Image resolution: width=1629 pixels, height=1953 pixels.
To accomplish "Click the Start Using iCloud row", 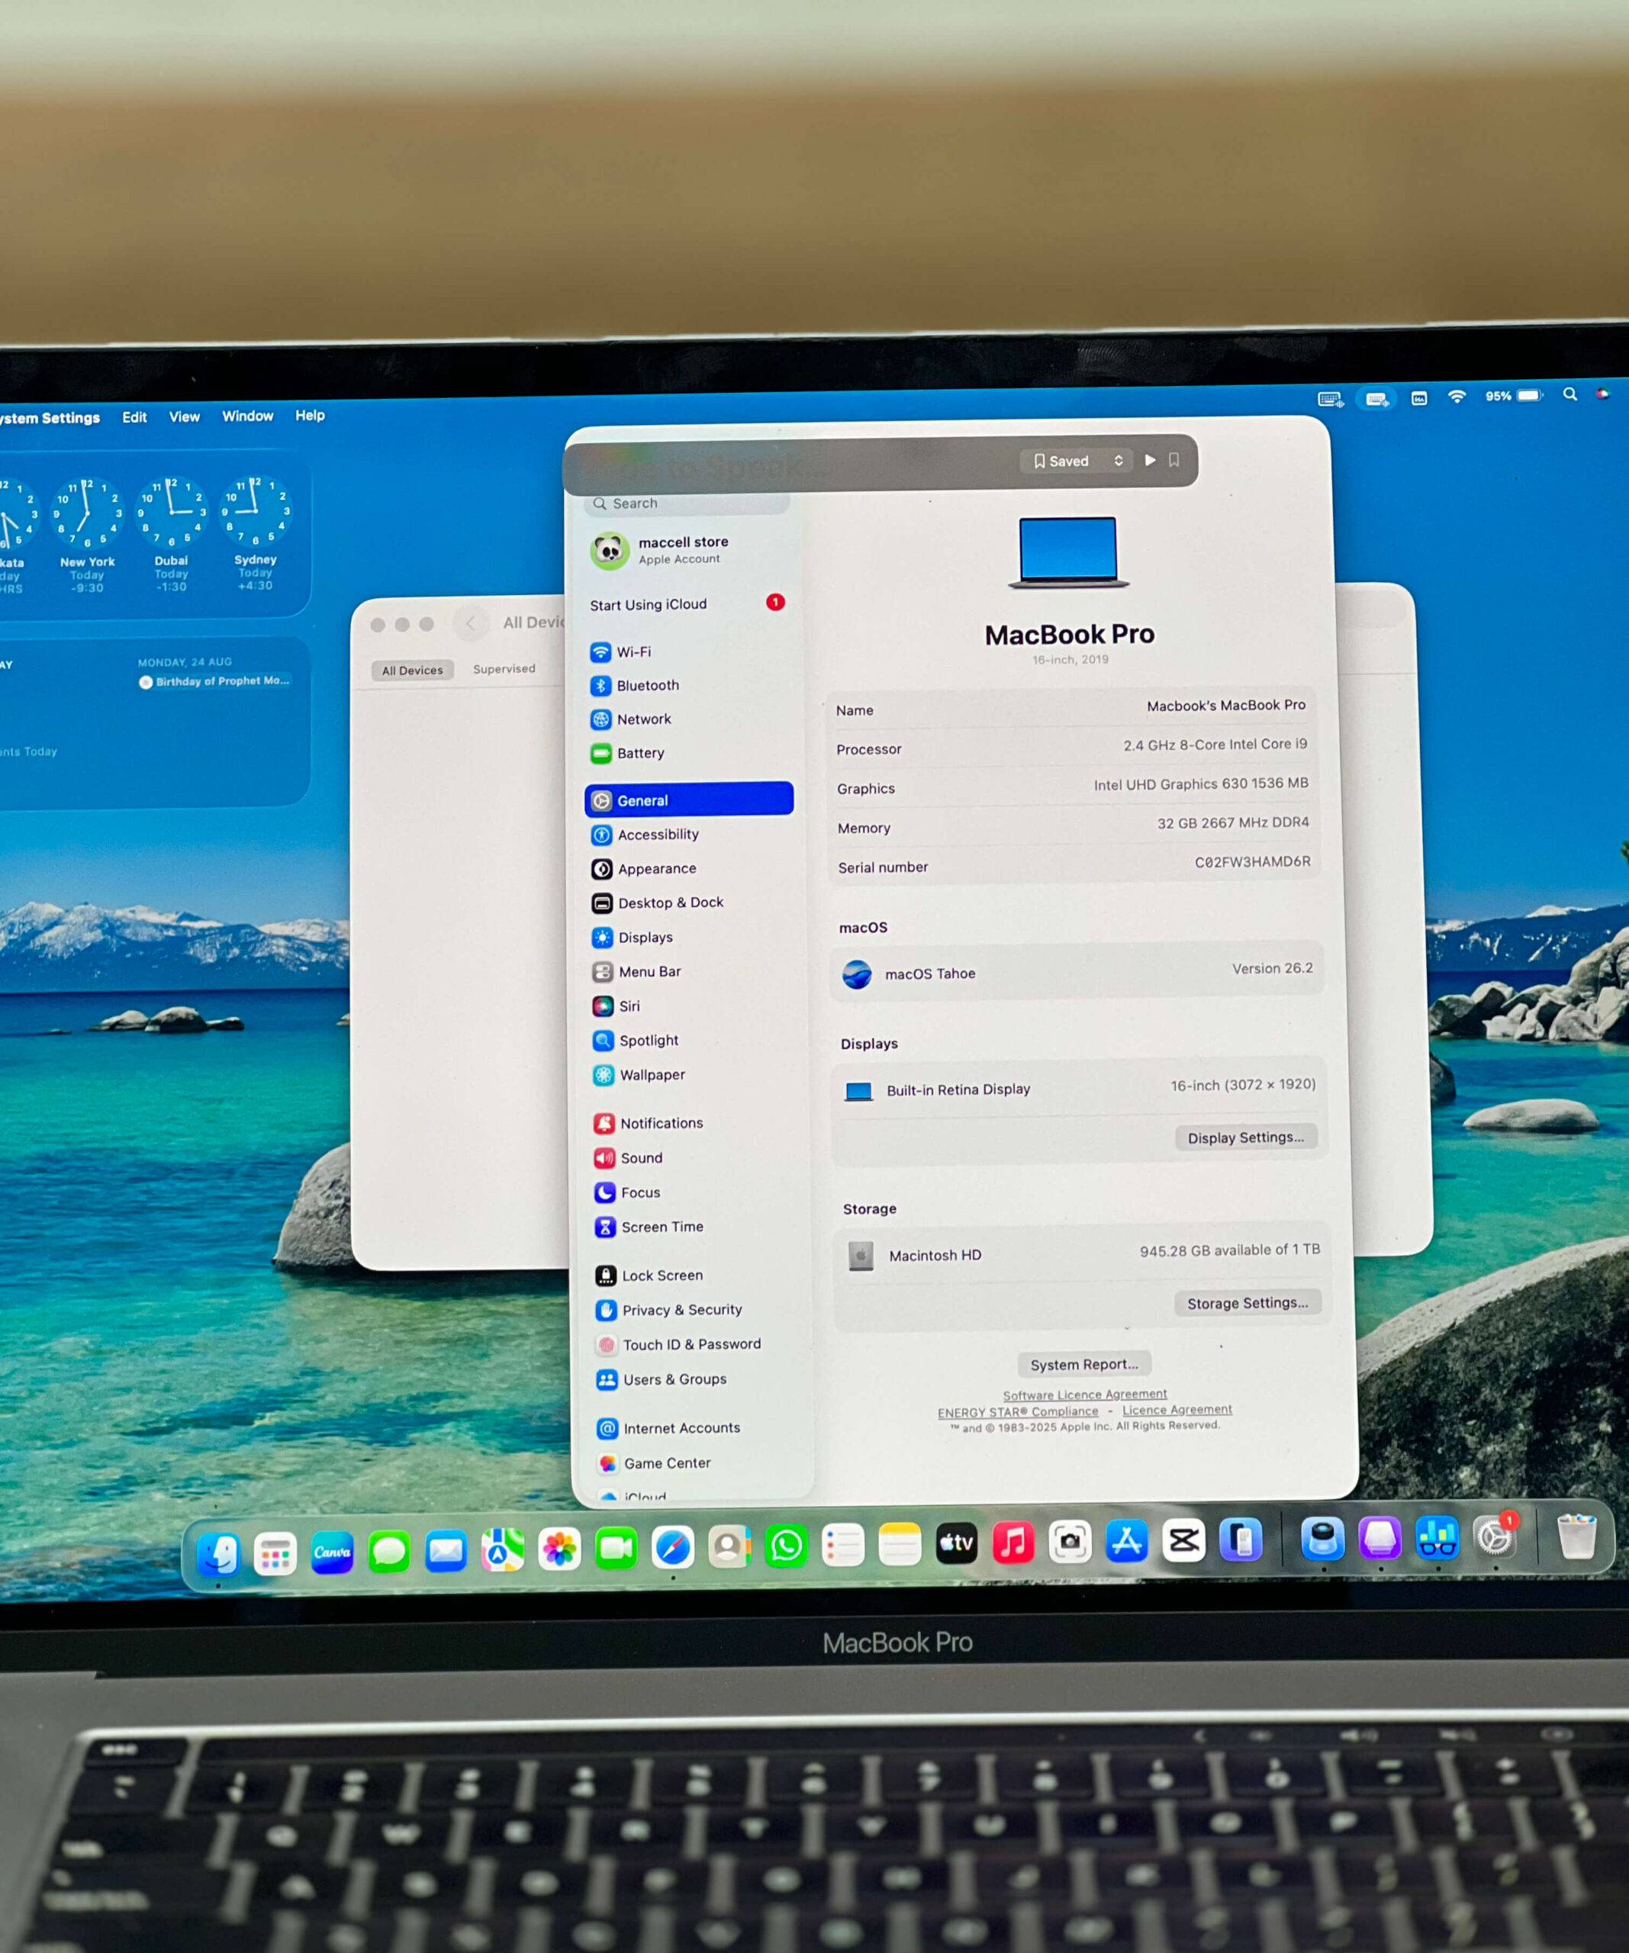I will click(687, 604).
